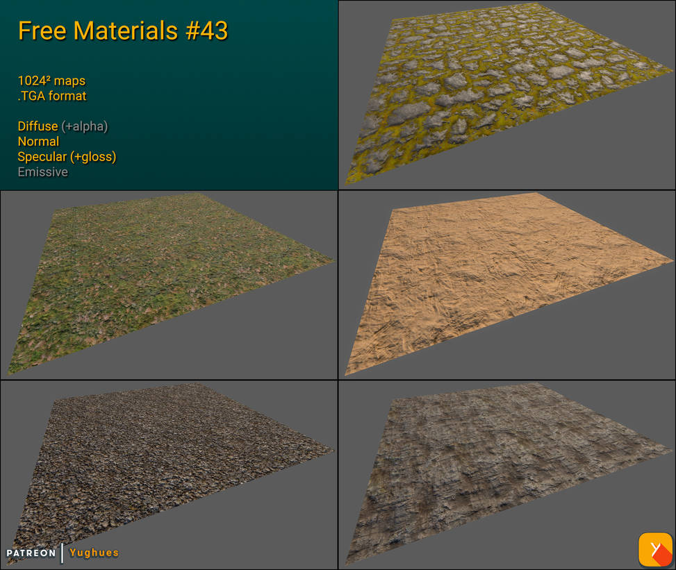Click the "1024² maps" label

click(51, 81)
